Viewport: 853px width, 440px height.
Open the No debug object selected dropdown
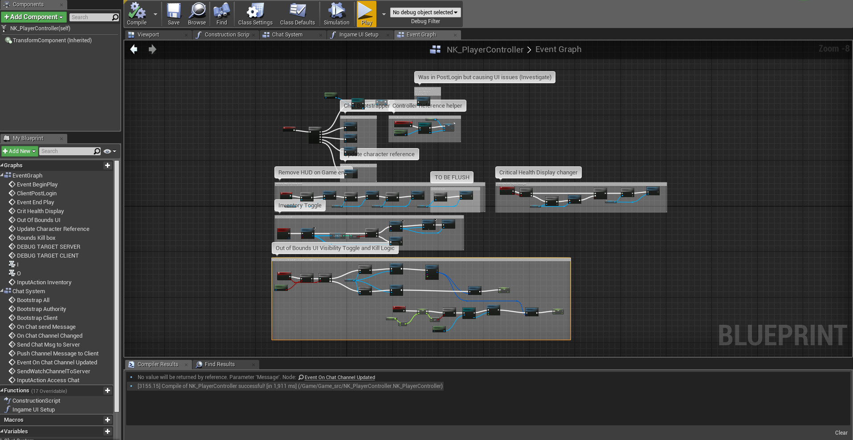(x=425, y=12)
